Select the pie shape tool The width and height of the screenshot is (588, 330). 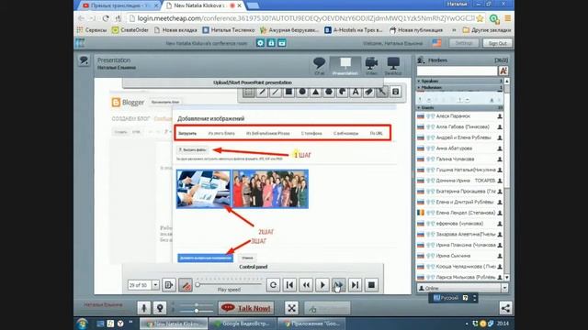coord(342,92)
